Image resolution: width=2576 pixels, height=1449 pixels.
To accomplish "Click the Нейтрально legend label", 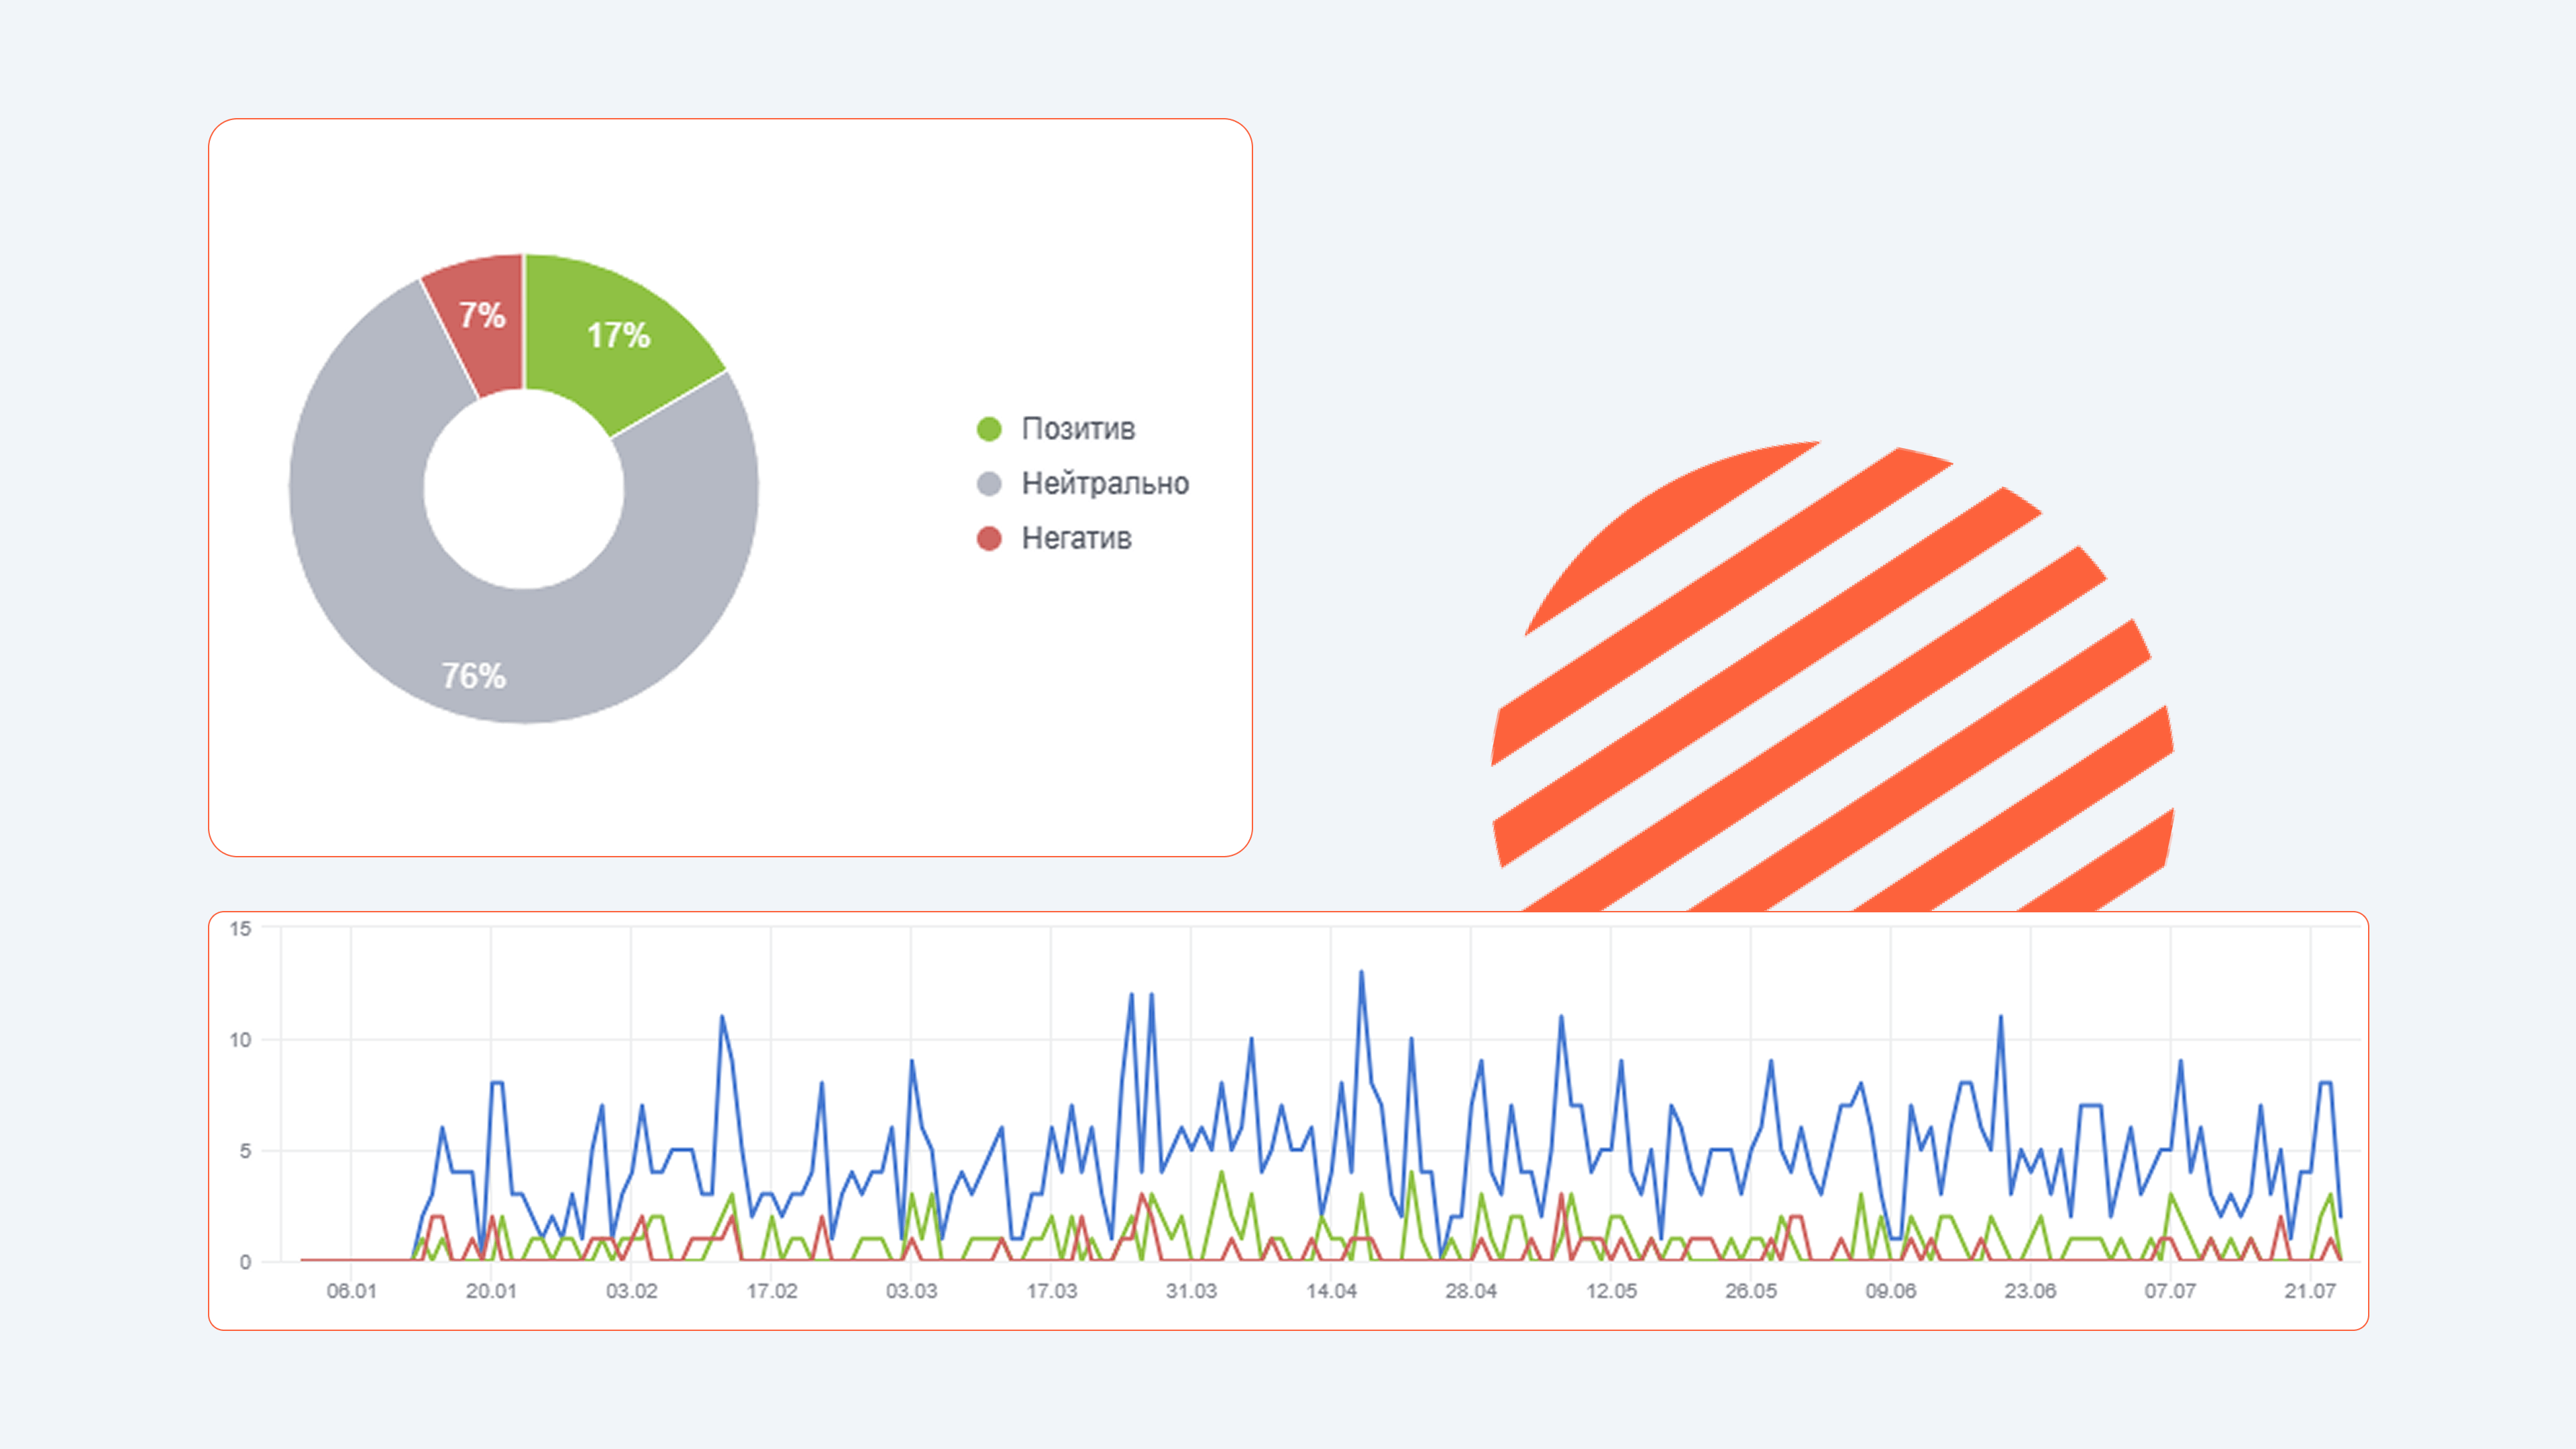I will (1105, 484).
